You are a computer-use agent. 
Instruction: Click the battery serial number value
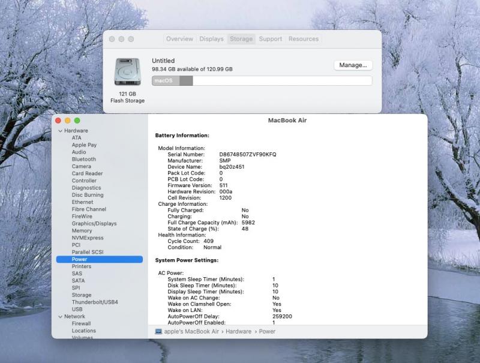[248, 155]
